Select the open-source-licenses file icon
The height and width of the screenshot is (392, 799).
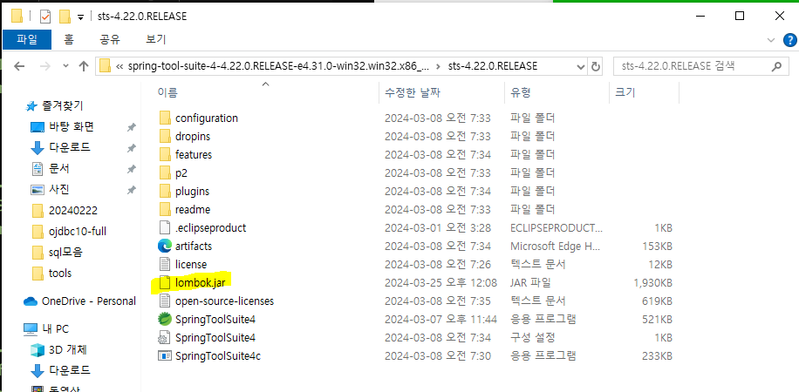tap(165, 301)
